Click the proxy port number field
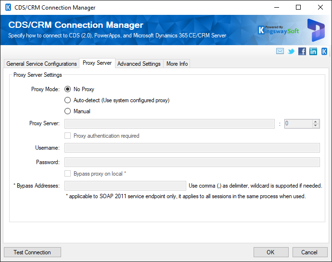332x262 pixels. click(x=298, y=124)
